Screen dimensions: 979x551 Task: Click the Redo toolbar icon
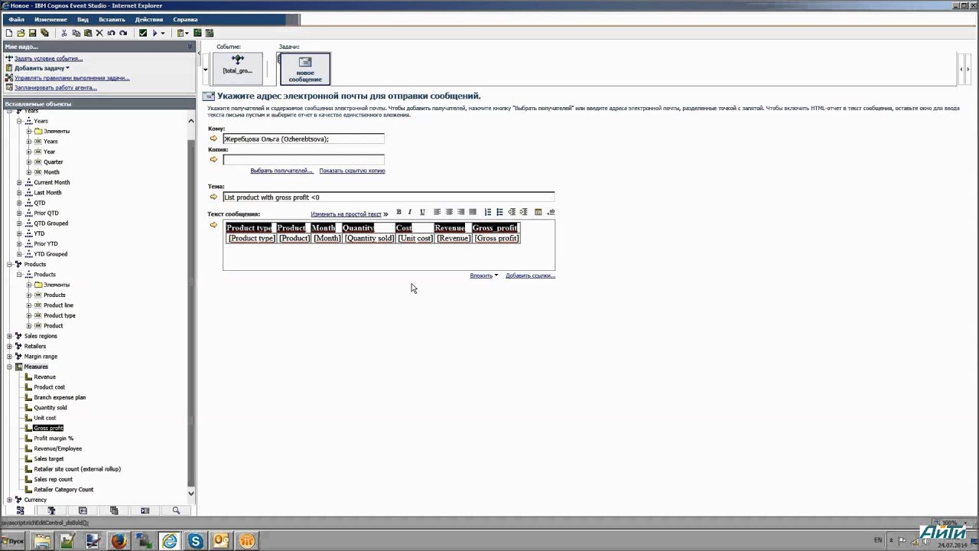click(122, 33)
